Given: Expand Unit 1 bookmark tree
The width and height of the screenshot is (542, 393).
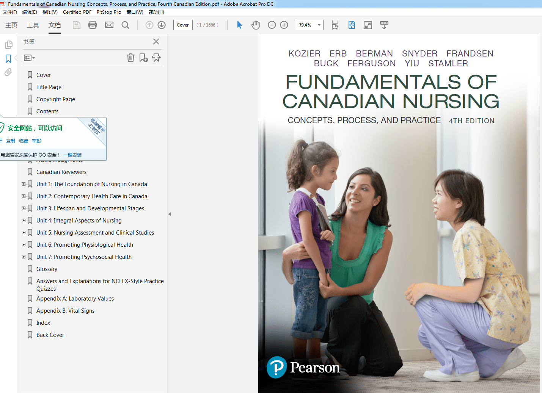Looking at the screenshot, I should (24, 184).
